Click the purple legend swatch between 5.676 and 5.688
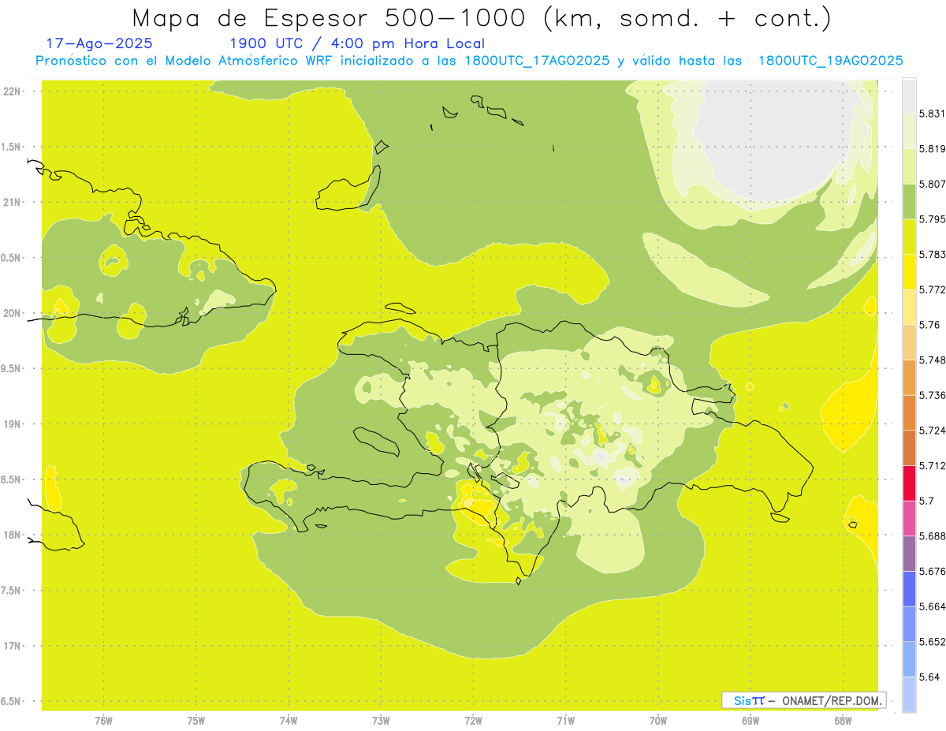Image resolution: width=946 pixels, height=731 pixels. tap(909, 554)
